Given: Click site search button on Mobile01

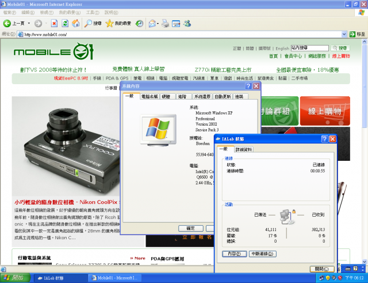Looking at the screenshot, I should click(x=340, y=48).
